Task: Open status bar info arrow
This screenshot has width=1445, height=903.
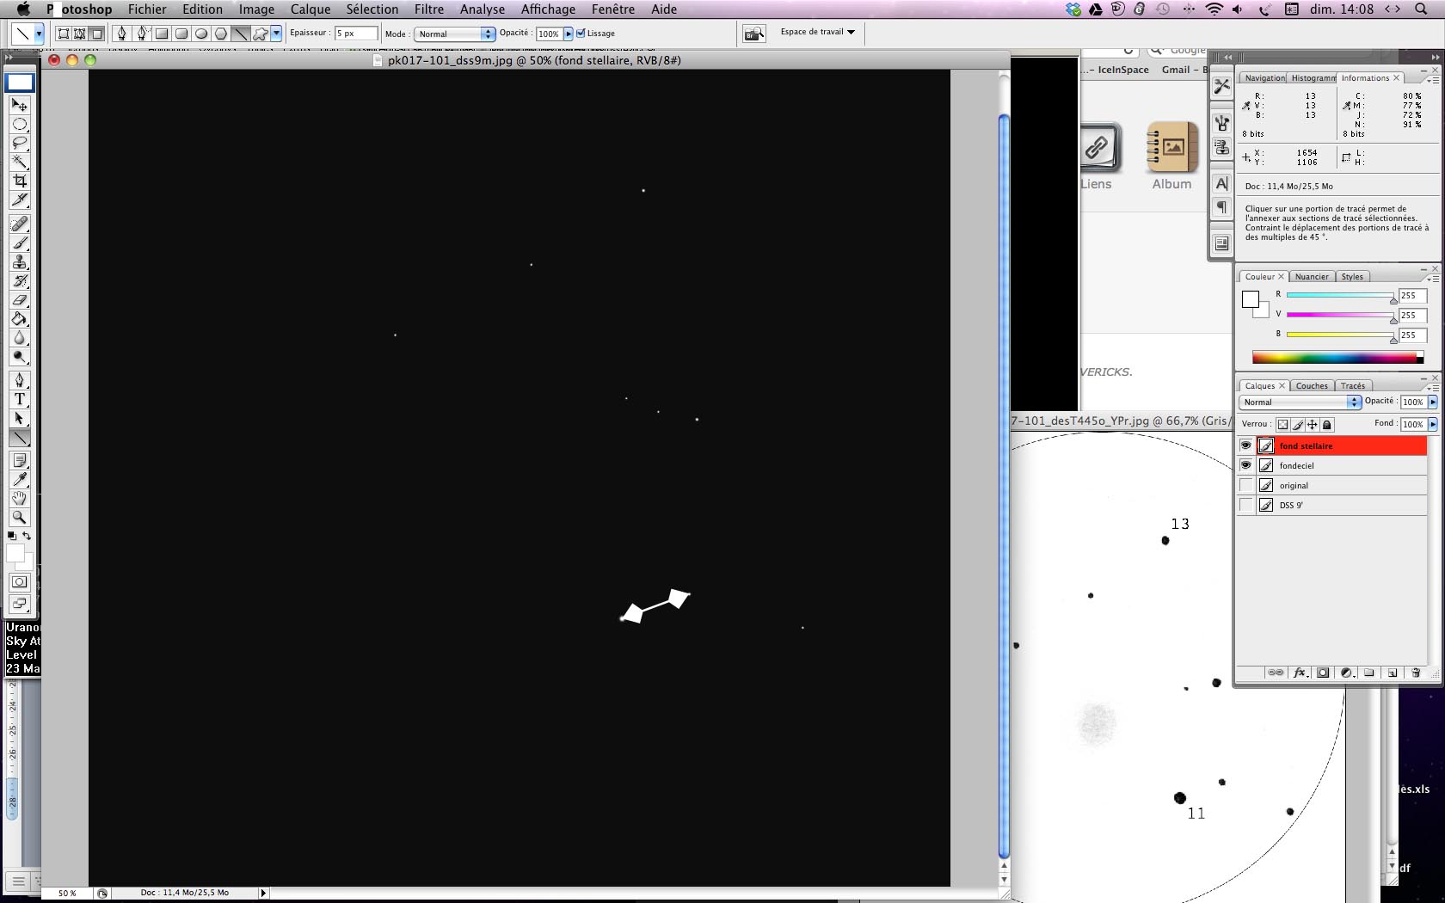Action: tap(263, 893)
